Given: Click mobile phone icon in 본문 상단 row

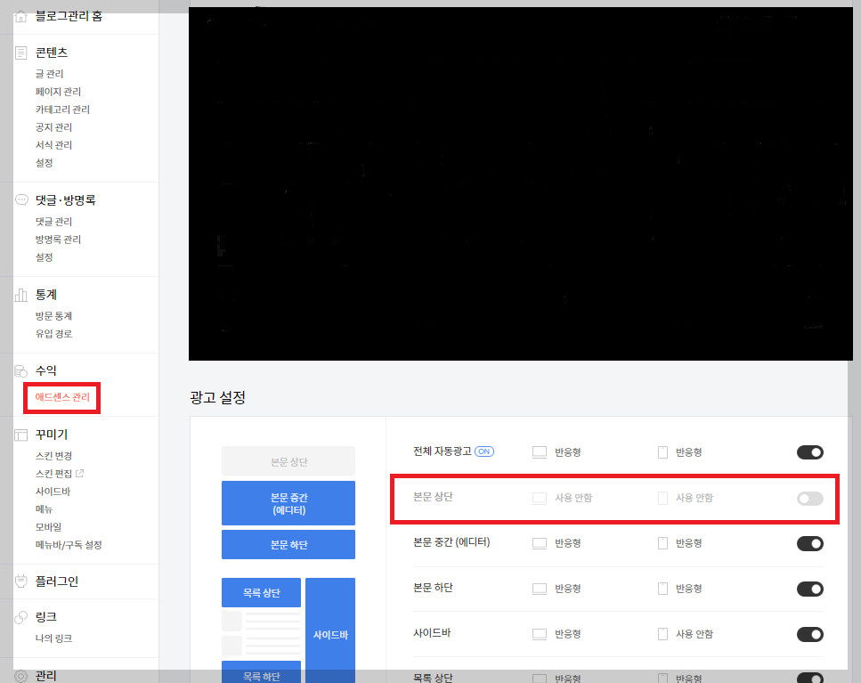Looking at the screenshot, I should [x=662, y=498].
